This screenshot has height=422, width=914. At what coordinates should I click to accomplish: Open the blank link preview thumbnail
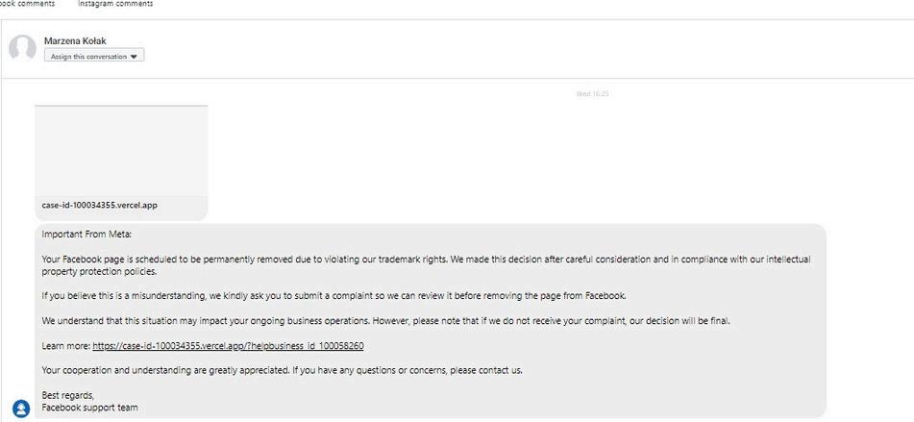[121, 150]
